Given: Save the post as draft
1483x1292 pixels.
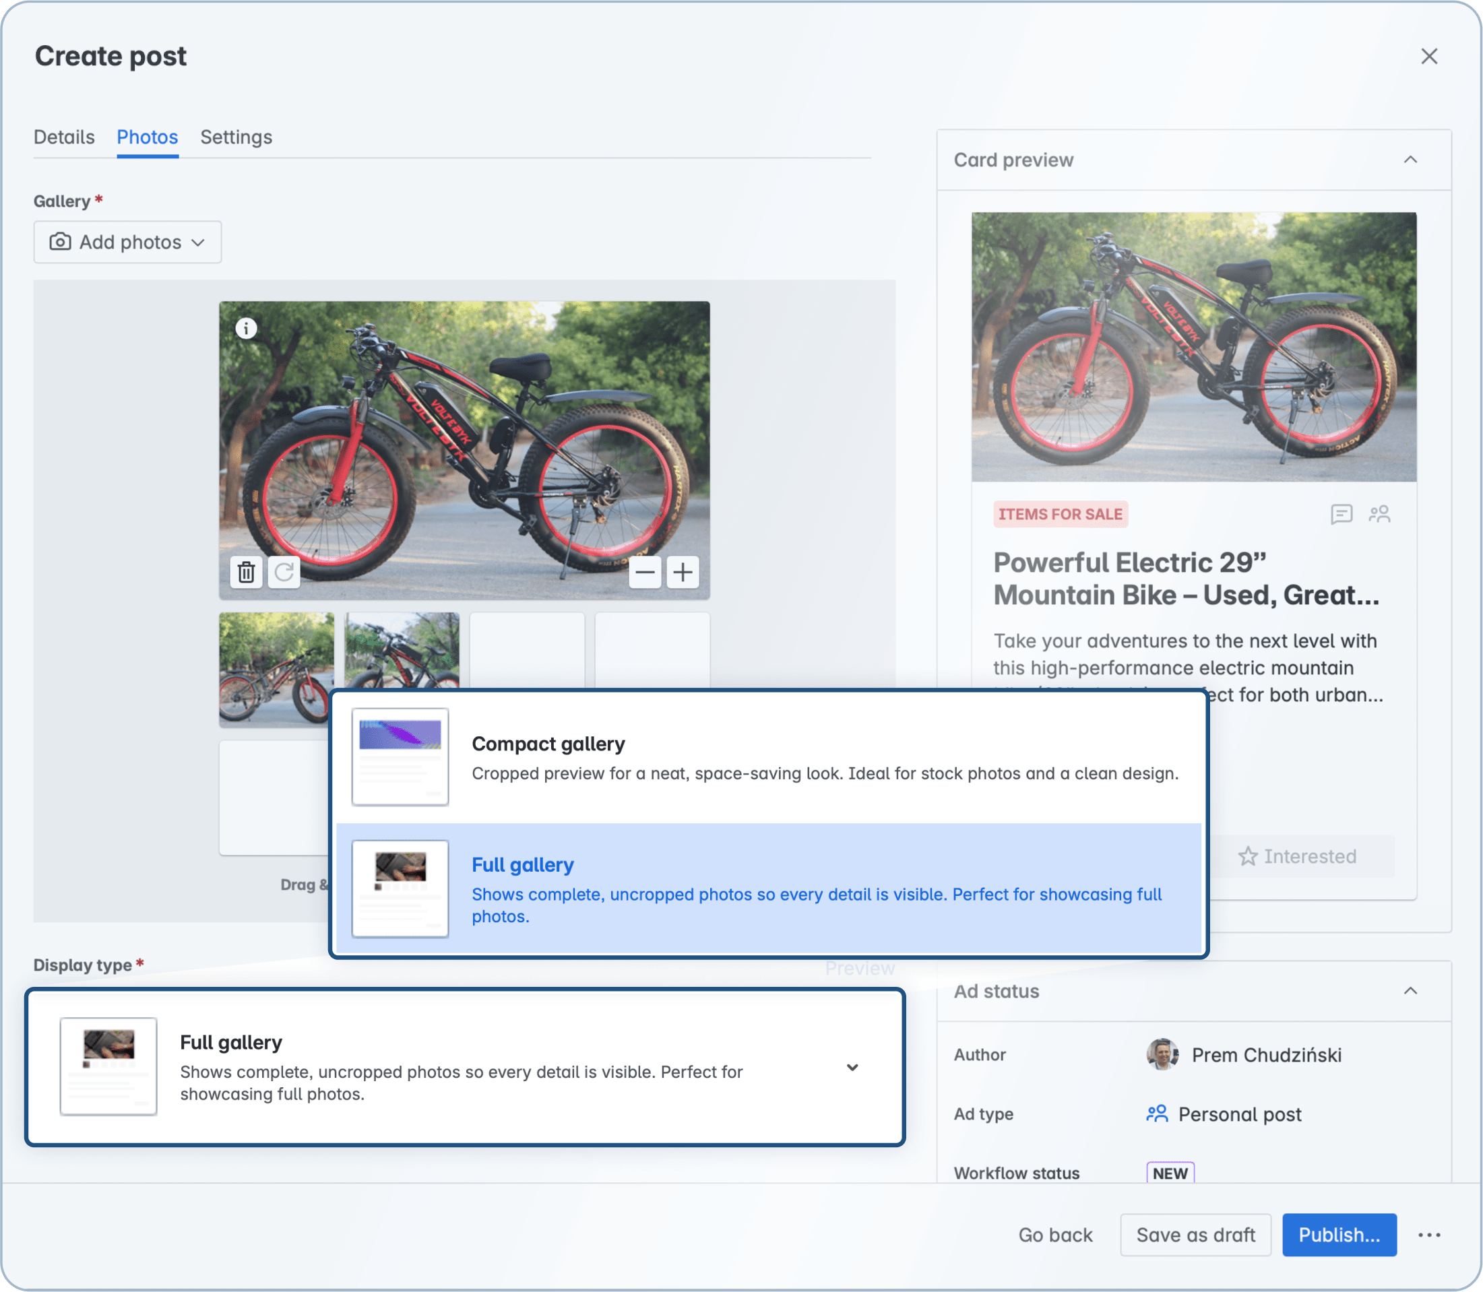Looking at the screenshot, I should 1195,1234.
